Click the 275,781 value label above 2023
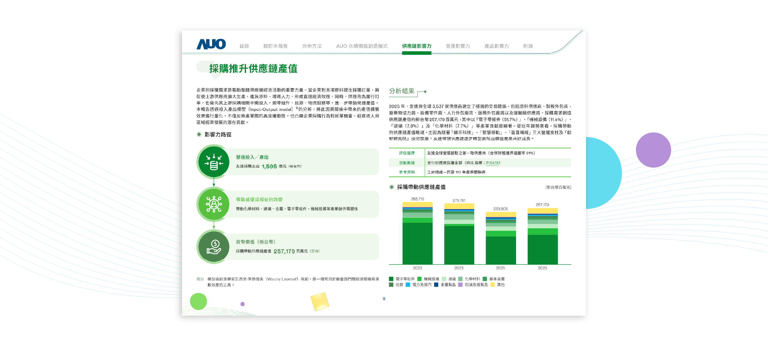768x346 pixels. tap(459, 201)
